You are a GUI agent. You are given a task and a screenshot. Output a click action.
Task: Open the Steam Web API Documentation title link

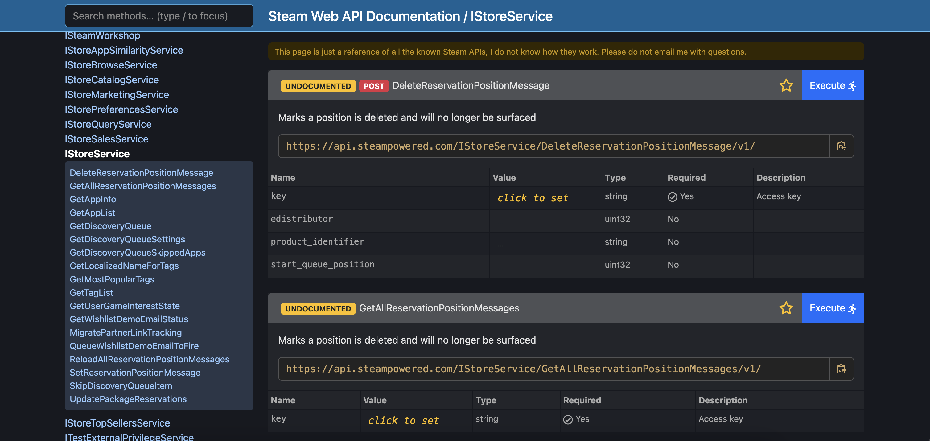tap(364, 16)
